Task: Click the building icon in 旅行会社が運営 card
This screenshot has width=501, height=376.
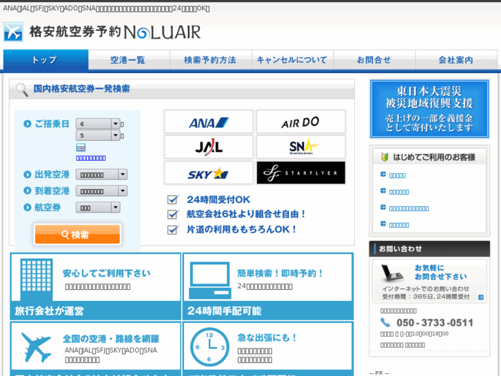Action: 37,279
